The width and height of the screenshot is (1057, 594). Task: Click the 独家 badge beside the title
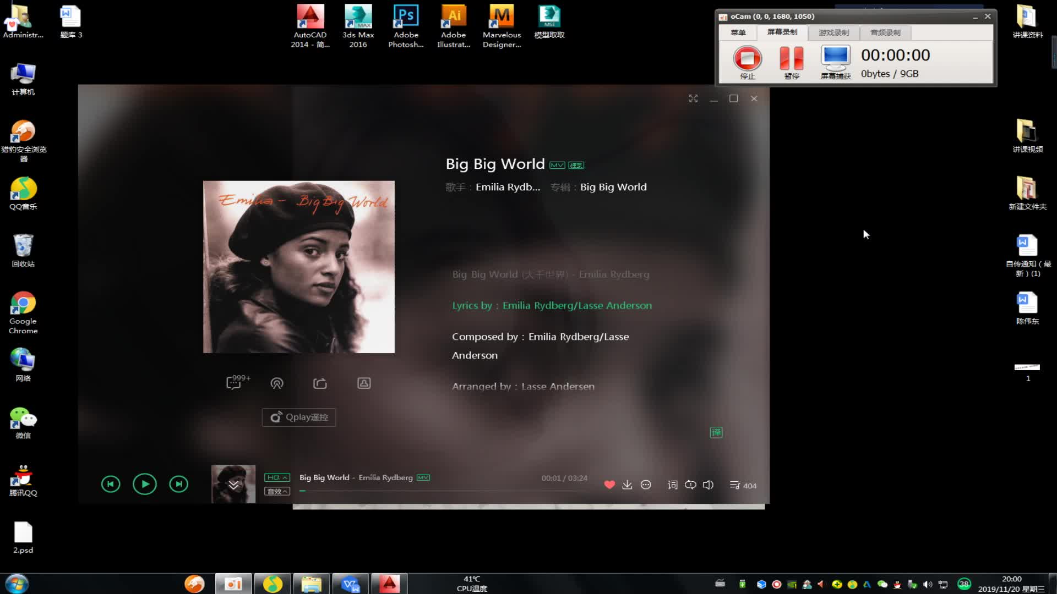coord(576,165)
